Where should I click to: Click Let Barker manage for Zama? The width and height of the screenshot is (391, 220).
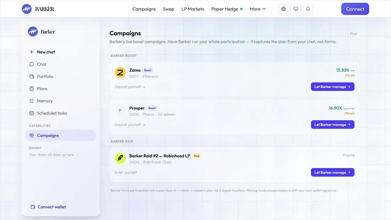[333, 87]
